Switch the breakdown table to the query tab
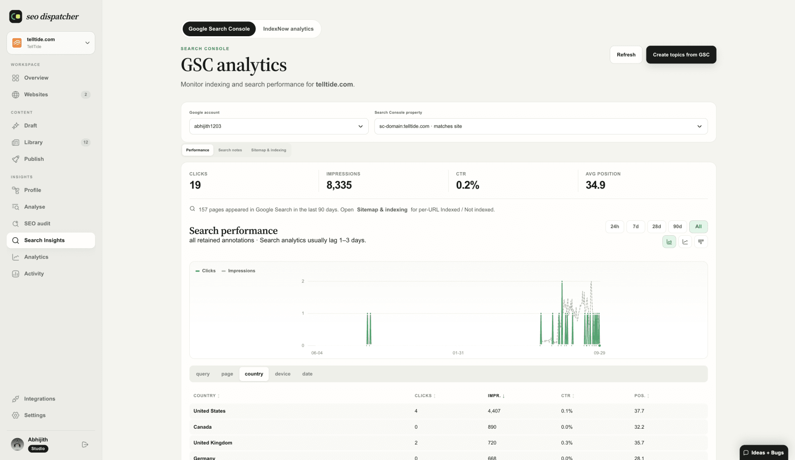Screen dimensions: 795x460 [x=203, y=374]
